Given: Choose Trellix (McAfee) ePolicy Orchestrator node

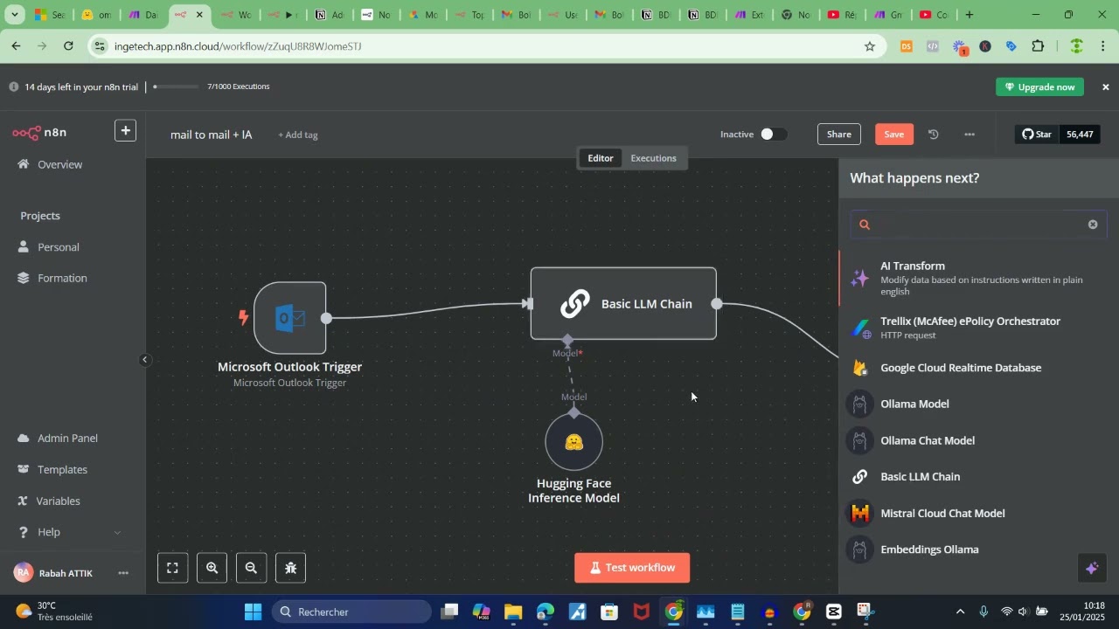Looking at the screenshot, I should coord(978,328).
